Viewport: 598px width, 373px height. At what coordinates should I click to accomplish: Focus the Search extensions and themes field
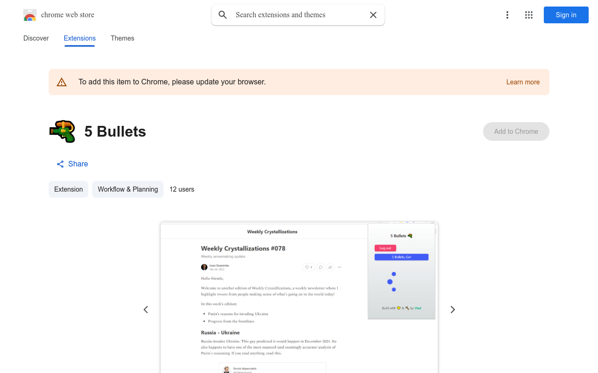[x=299, y=15]
